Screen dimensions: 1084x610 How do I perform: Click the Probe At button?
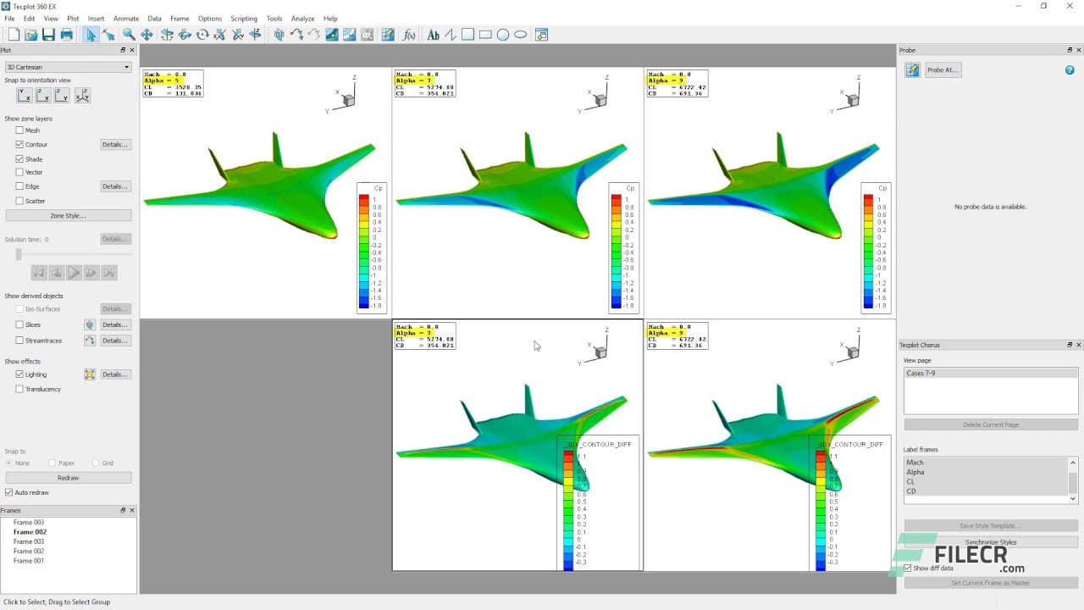point(943,69)
